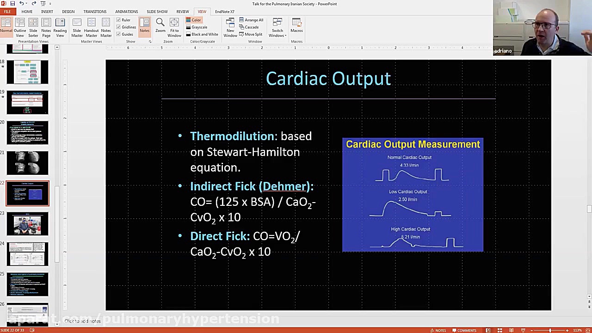Toggle the Gridlines checkbox
The image size is (592, 333).
click(119, 27)
